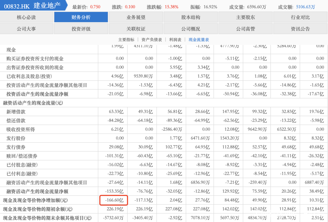Click cell 9539.80万 in 已收利息及股息 row

pyautogui.click(x=143, y=76)
